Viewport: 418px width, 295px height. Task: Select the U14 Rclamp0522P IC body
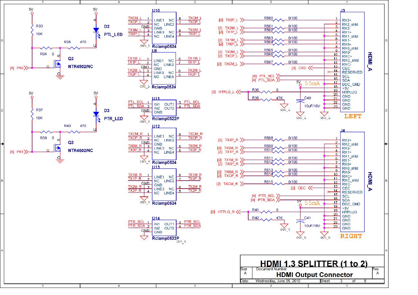click(x=164, y=228)
